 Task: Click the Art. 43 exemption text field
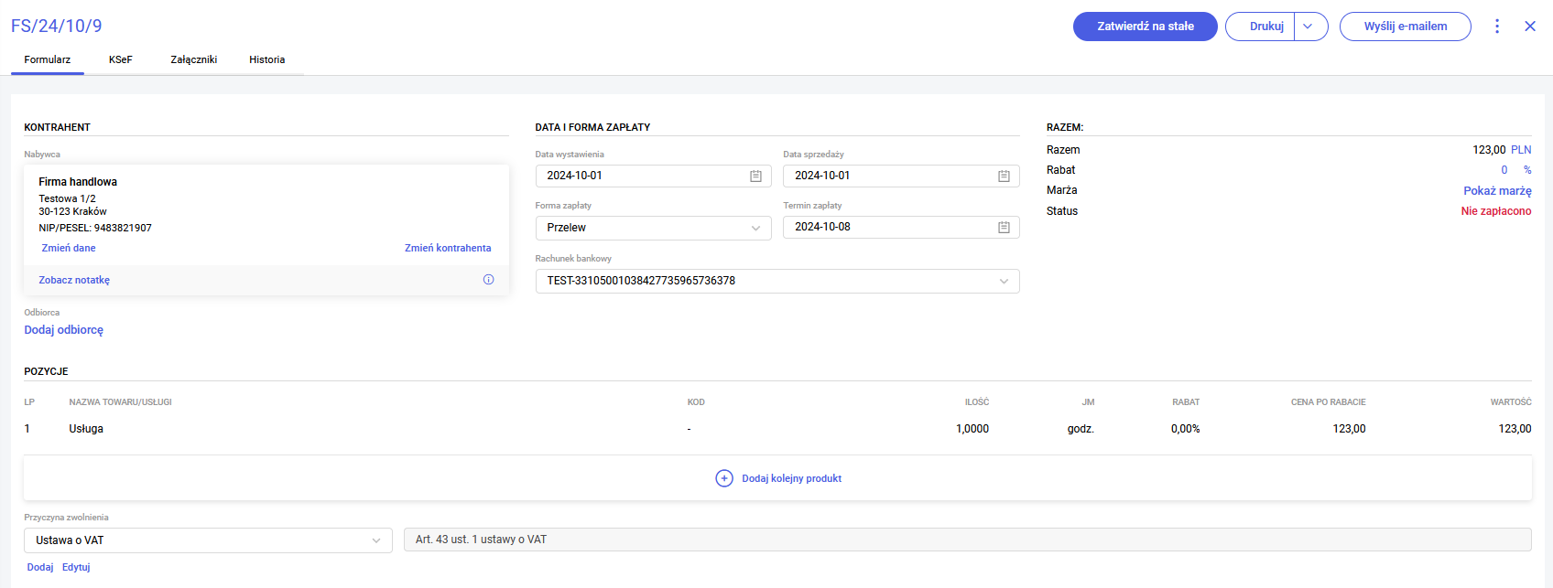coord(967,540)
